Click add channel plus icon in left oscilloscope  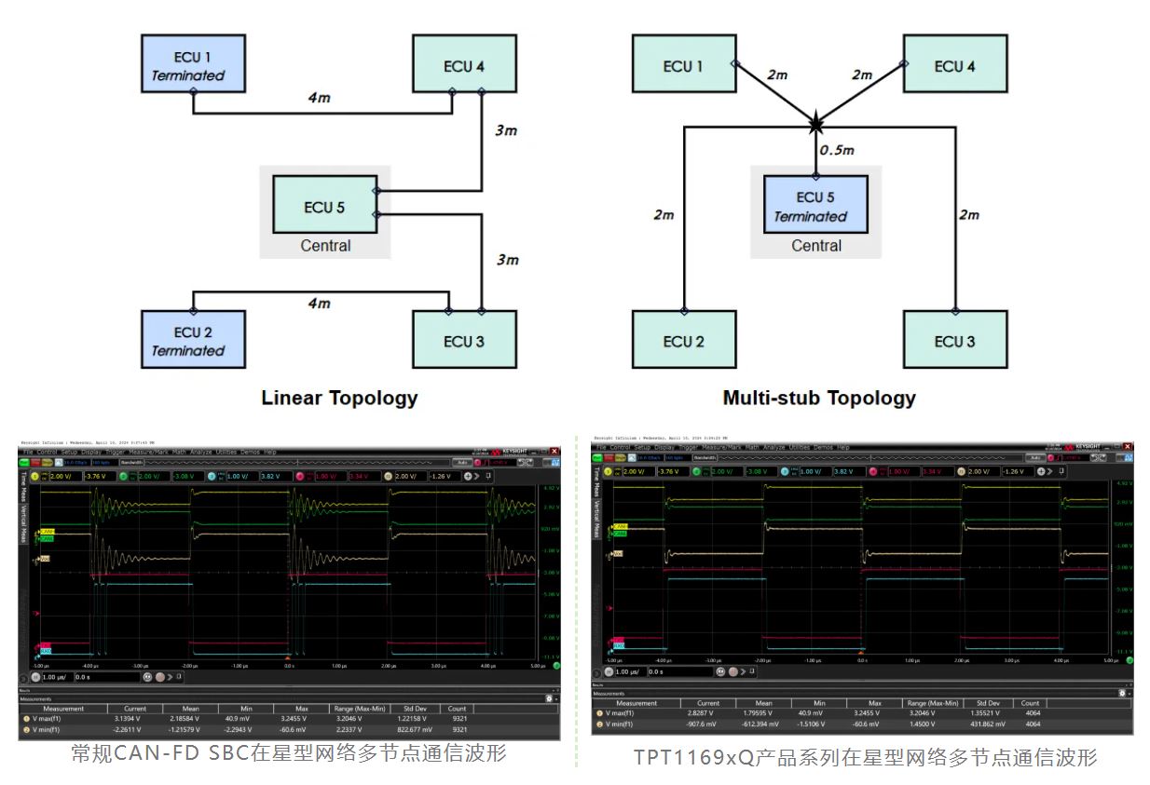[468, 476]
